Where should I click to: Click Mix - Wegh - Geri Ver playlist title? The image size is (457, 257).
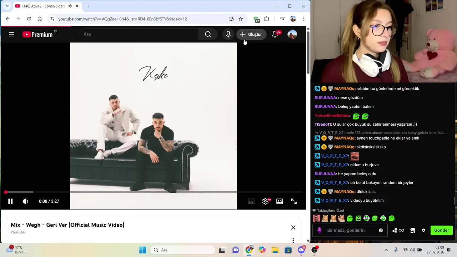[x=67, y=225]
